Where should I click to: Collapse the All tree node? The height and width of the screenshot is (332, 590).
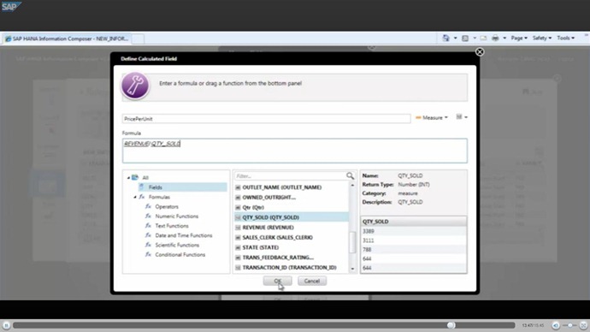click(x=128, y=178)
